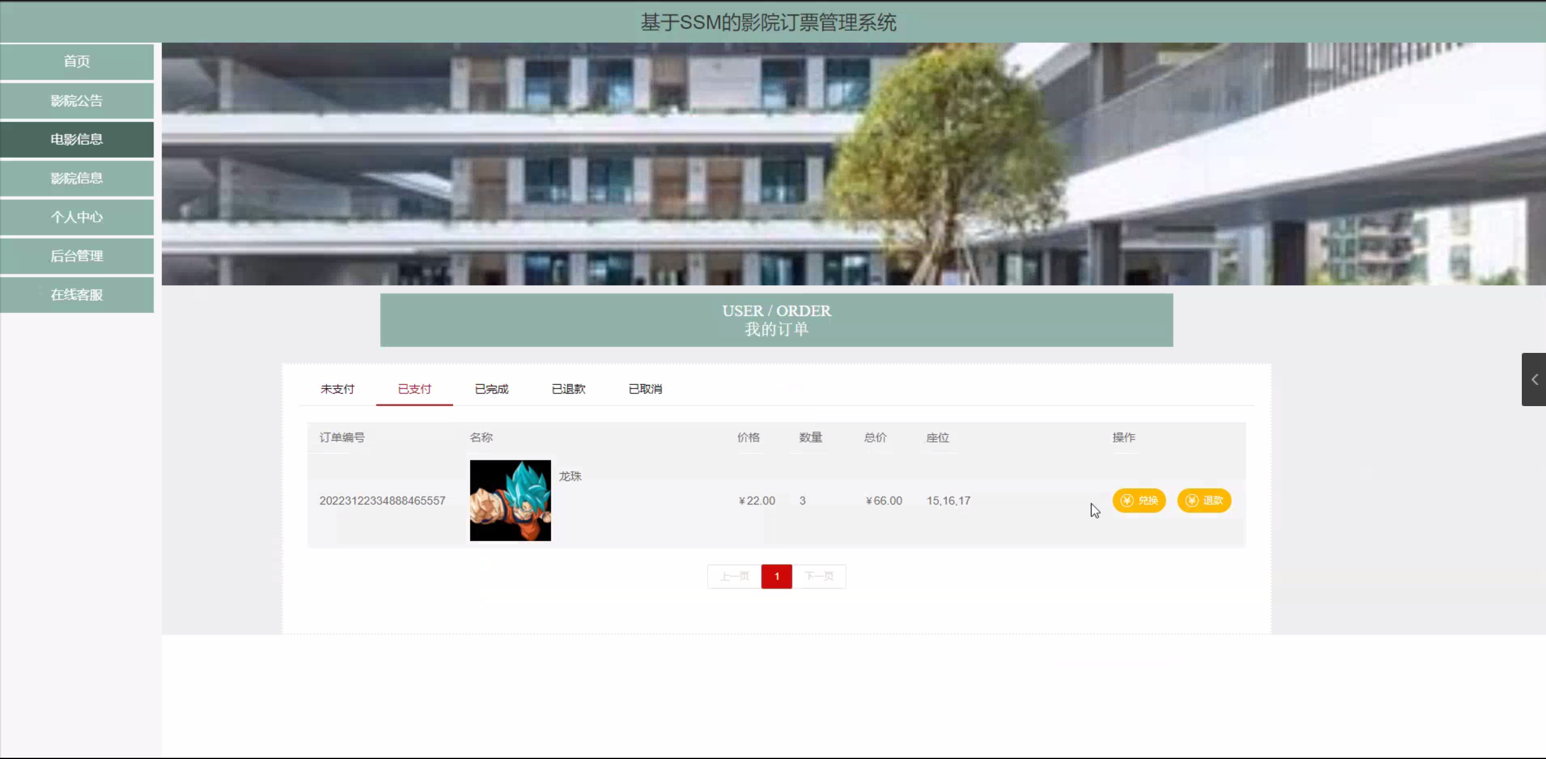Open the 已完成 orders tab
Image resolution: width=1546 pixels, height=759 pixels.
[x=491, y=389]
